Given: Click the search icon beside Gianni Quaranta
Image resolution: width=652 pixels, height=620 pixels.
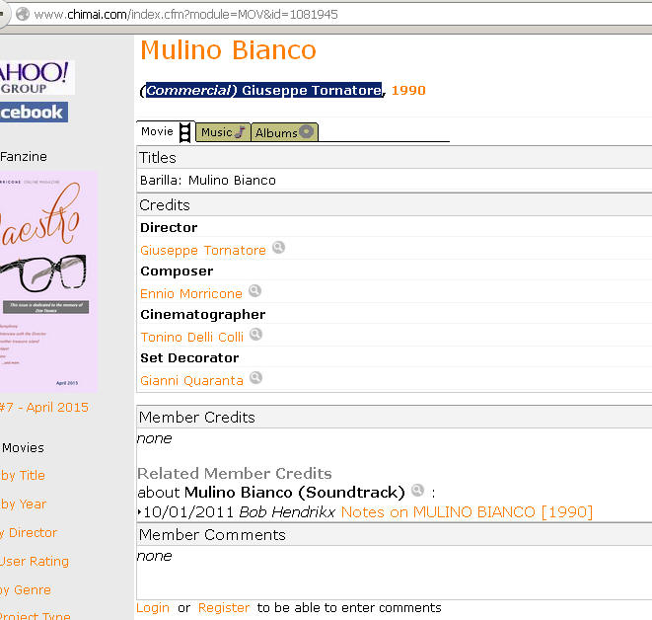Looking at the screenshot, I should click(x=255, y=378).
